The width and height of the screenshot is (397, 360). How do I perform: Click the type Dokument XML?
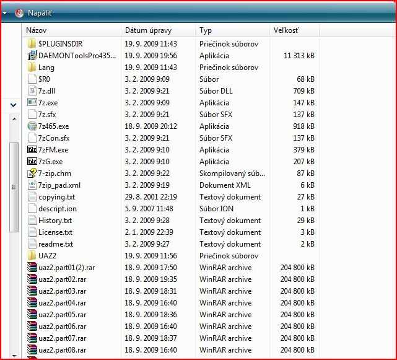tap(225, 185)
